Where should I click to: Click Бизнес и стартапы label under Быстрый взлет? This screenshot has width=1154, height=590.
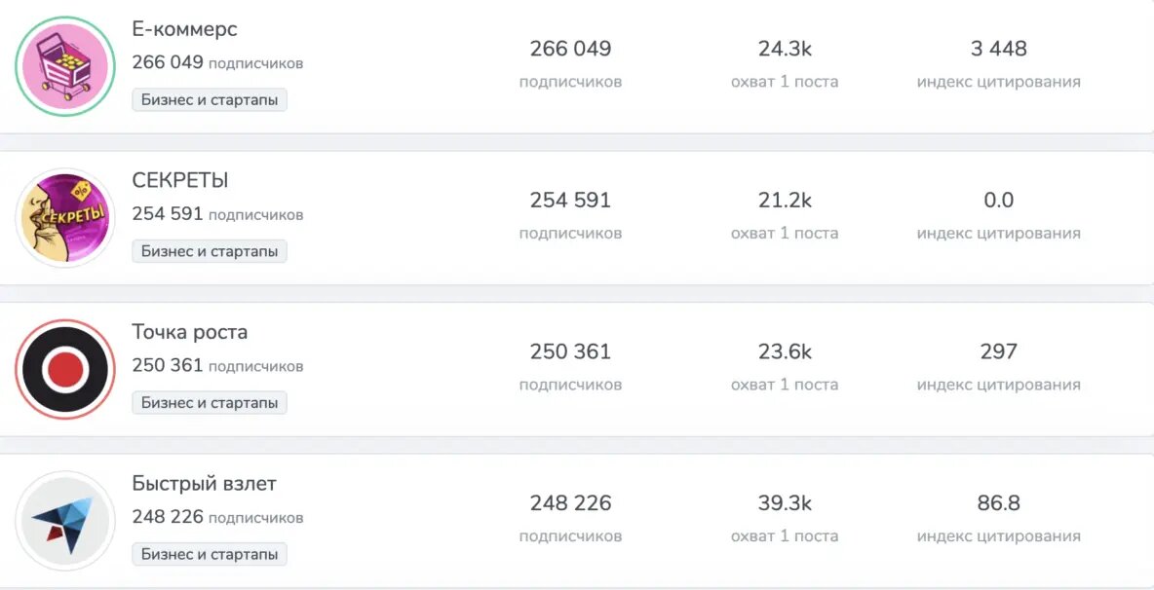pyautogui.click(x=209, y=553)
